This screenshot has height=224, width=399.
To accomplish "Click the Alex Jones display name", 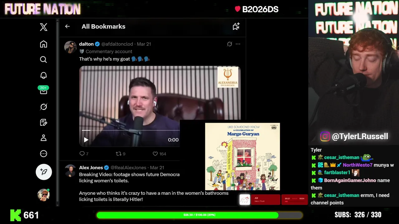I will [91, 167].
